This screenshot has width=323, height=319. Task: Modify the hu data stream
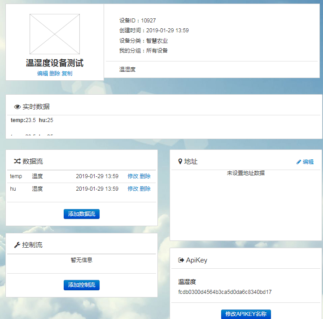pos(133,189)
